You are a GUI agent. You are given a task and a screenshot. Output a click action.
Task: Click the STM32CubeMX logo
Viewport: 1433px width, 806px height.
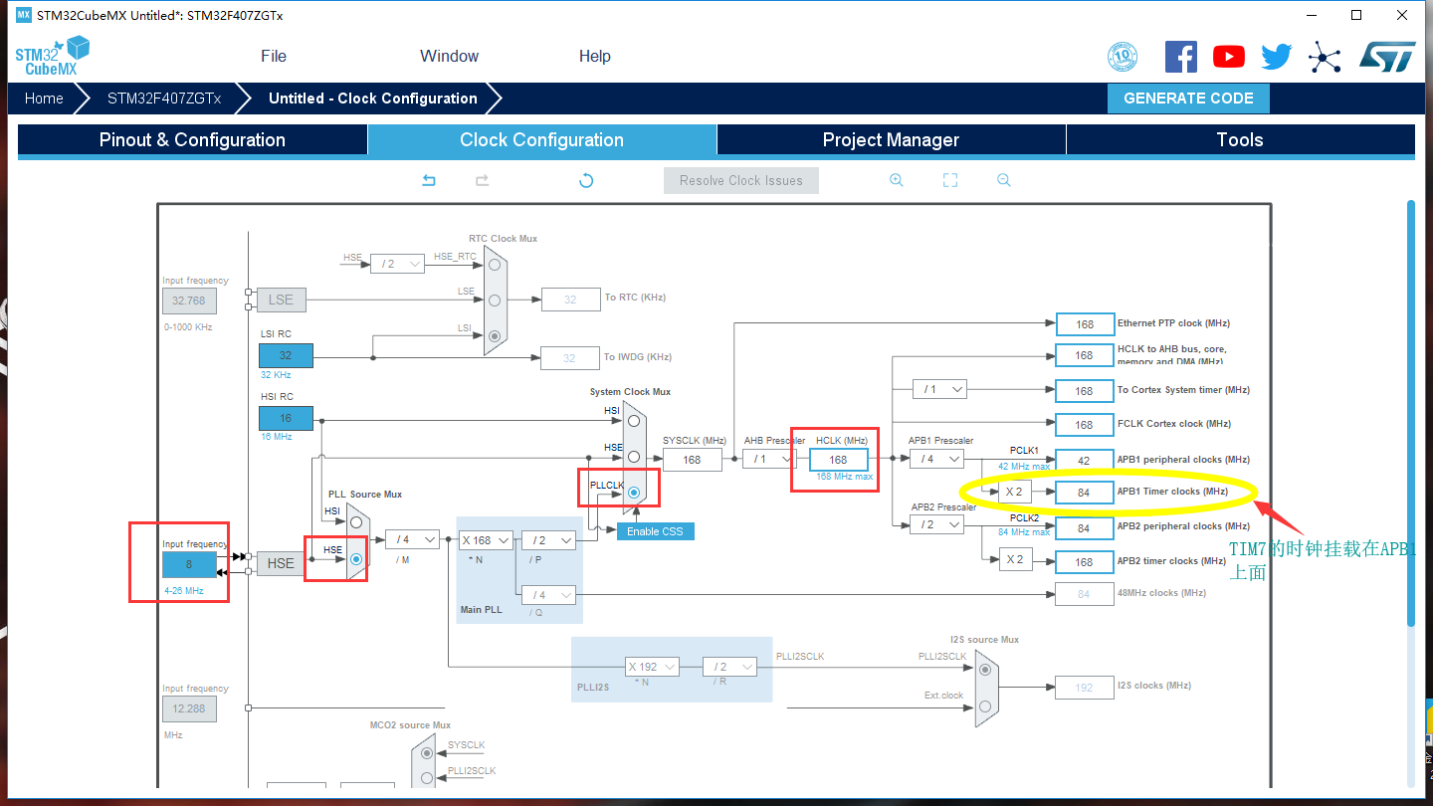tap(52, 57)
